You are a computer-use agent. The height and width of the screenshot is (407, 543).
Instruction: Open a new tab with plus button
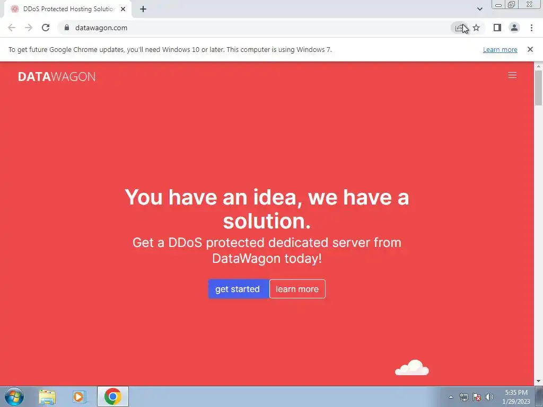[143, 9]
